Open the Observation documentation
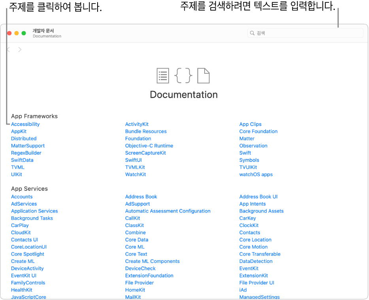 253,146
